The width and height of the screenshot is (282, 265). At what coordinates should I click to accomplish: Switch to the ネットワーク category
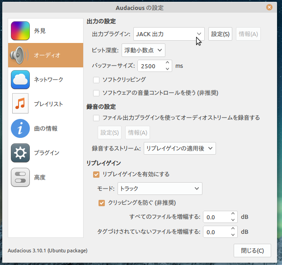(x=46, y=80)
